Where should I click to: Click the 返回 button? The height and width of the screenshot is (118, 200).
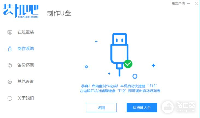(x=101, y=108)
